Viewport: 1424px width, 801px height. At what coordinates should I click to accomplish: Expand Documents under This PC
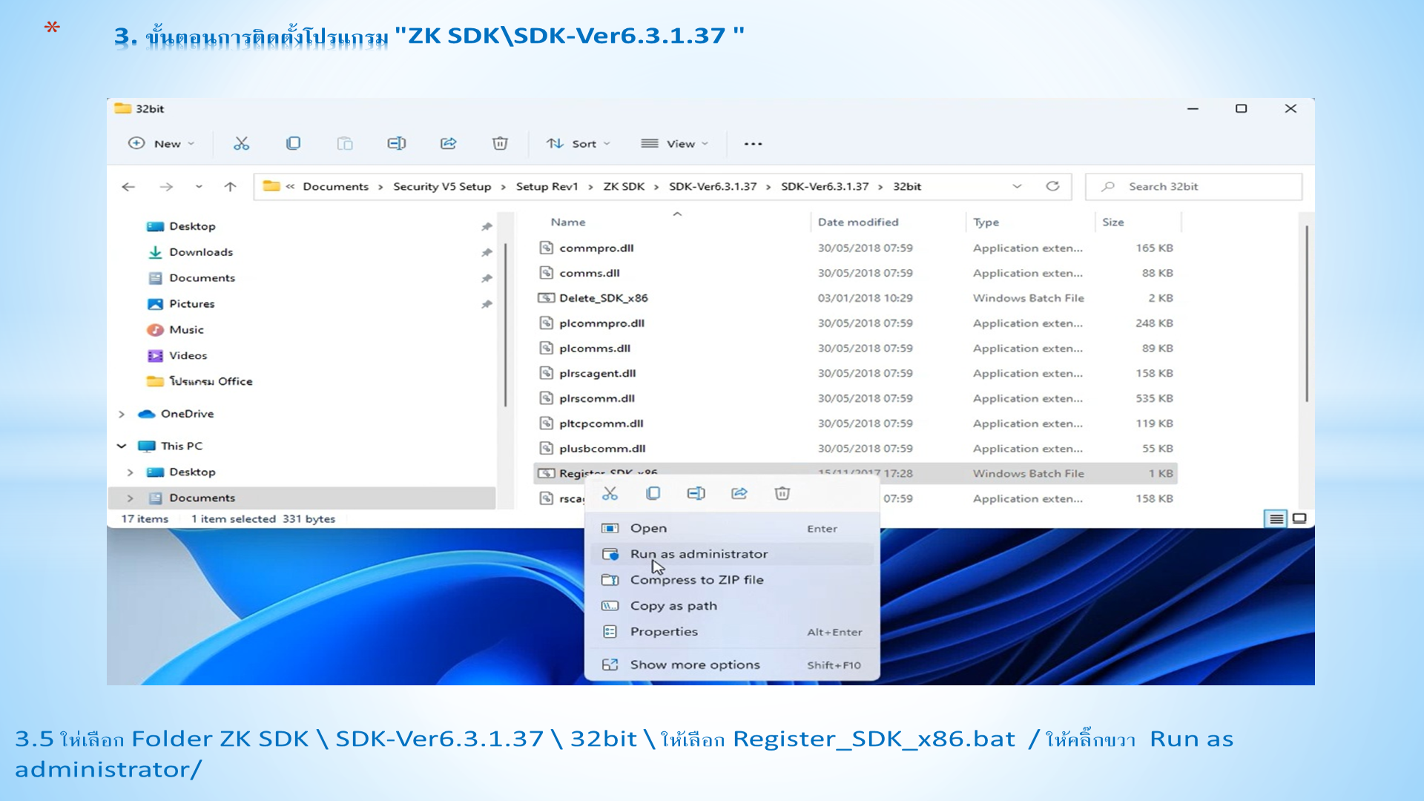131,498
